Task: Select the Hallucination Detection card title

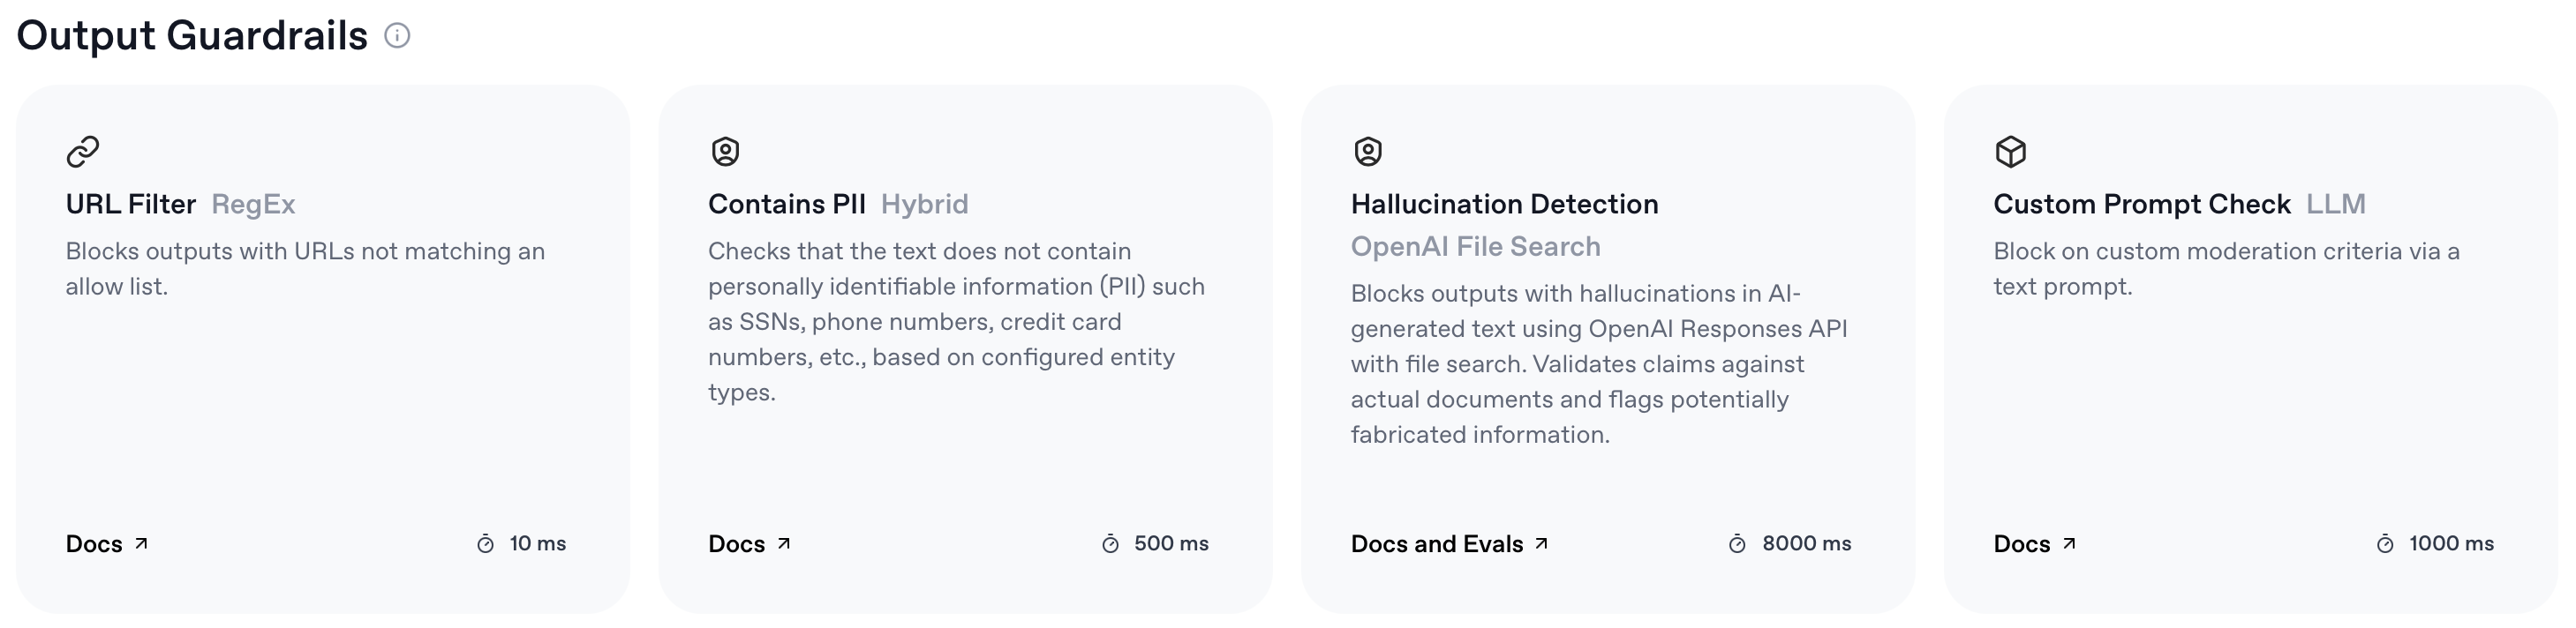Action: tap(1504, 205)
